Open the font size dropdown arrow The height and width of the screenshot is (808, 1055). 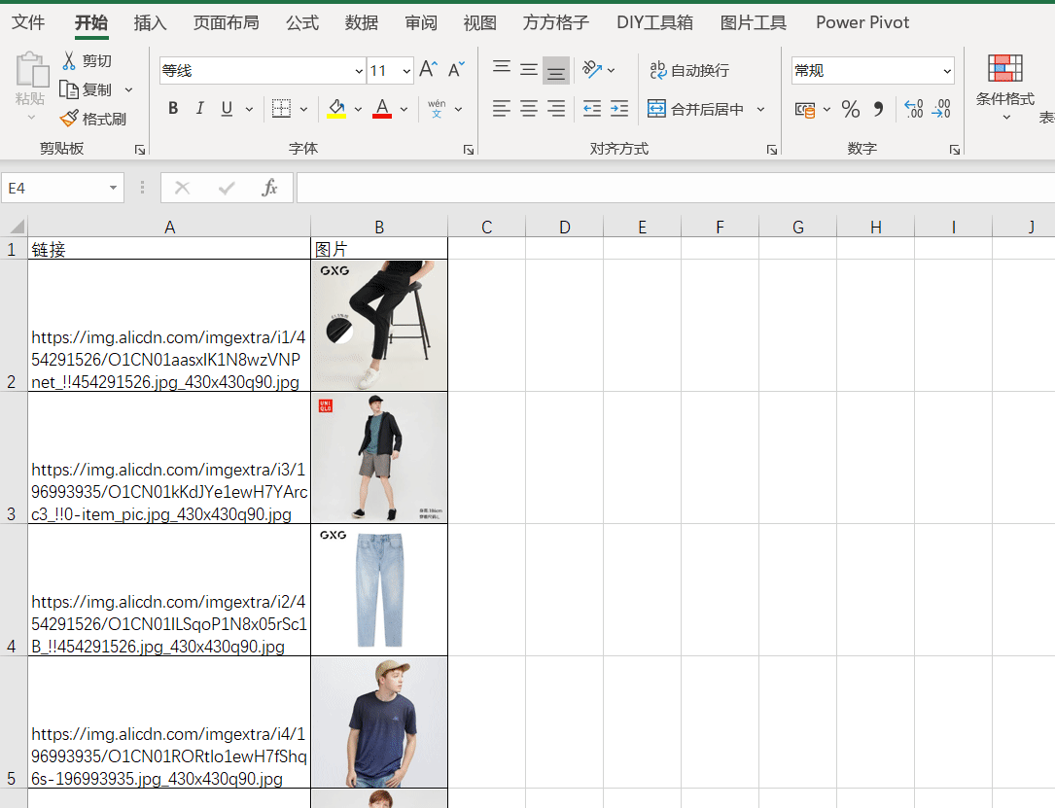point(405,71)
